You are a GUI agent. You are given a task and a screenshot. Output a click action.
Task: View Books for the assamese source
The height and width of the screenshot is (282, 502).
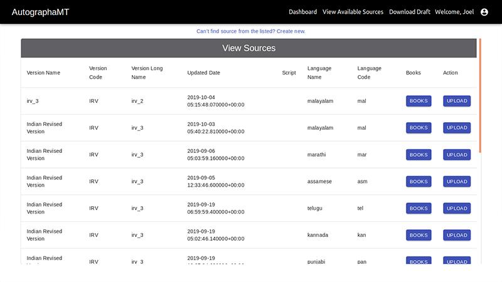tap(419, 181)
